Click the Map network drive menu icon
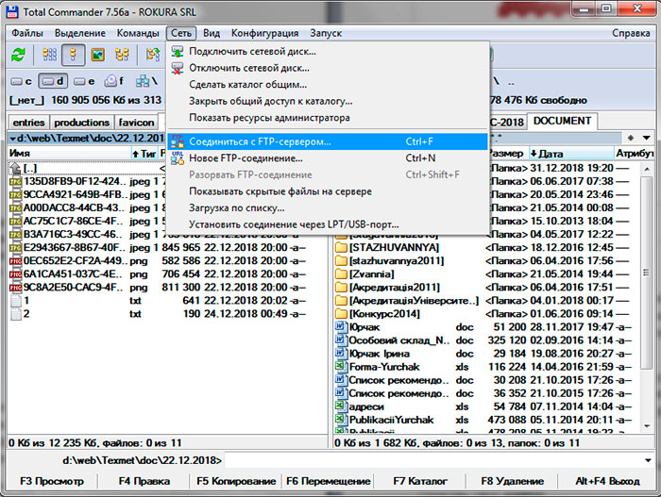 point(178,51)
